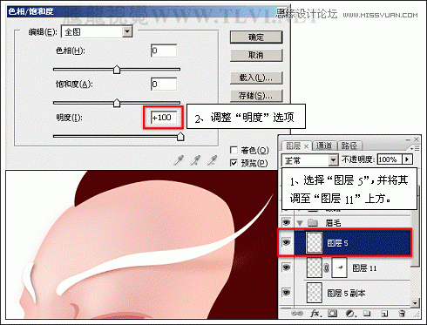Toggle the 预览(P) preview checkbox
Image resolution: width=427 pixels, height=325 pixels.
tap(234, 163)
